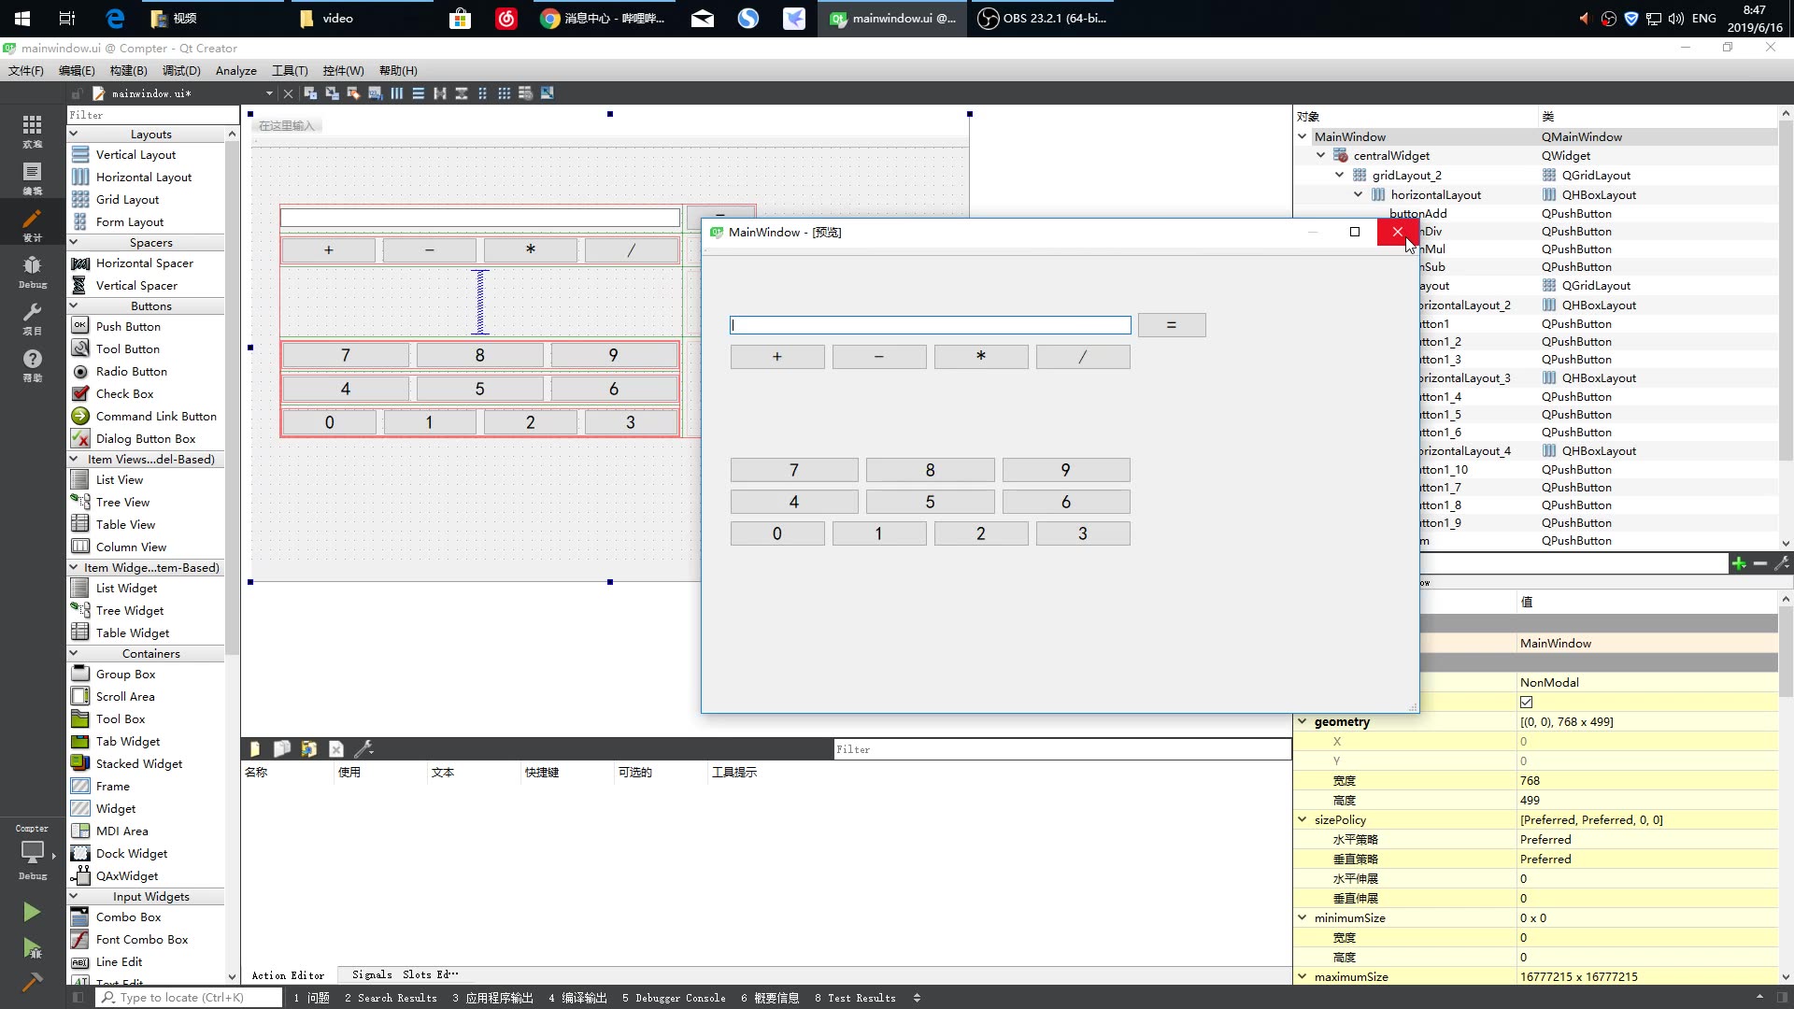Toggle the checked property checkbox under NonModal
This screenshot has height=1009, width=1794.
coord(1526,702)
